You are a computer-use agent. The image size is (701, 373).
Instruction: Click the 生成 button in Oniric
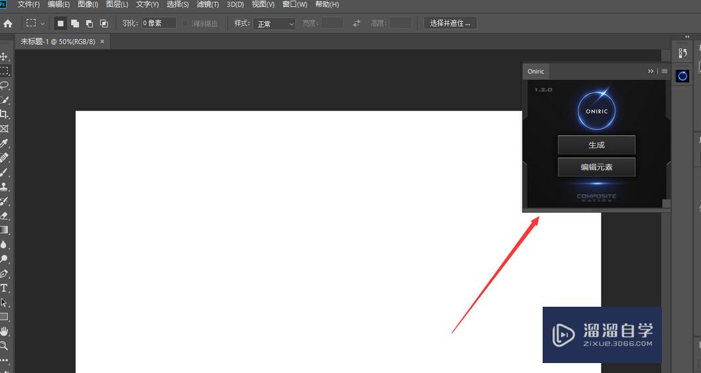point(596,145)
